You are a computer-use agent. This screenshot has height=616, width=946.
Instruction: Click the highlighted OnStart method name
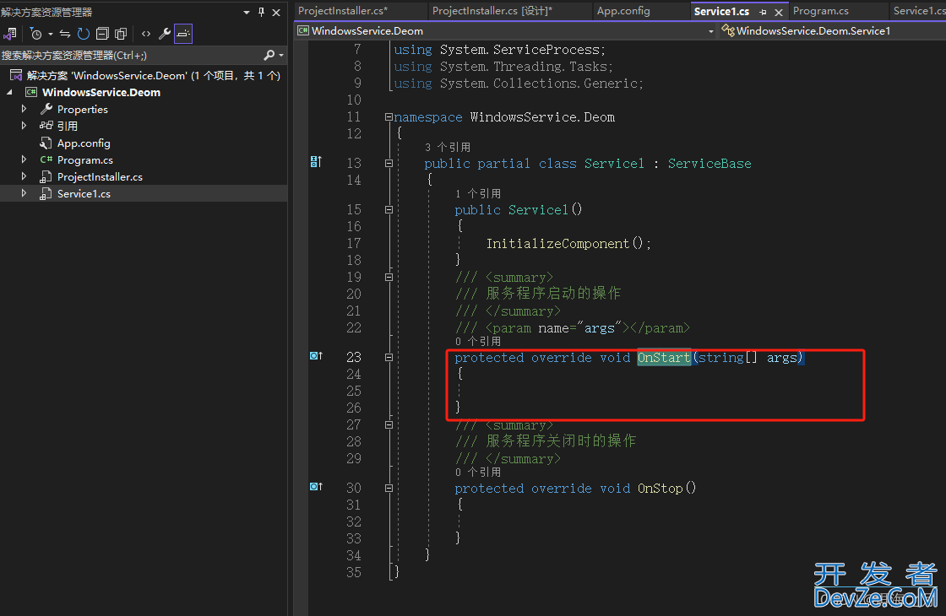pos(664,358)
